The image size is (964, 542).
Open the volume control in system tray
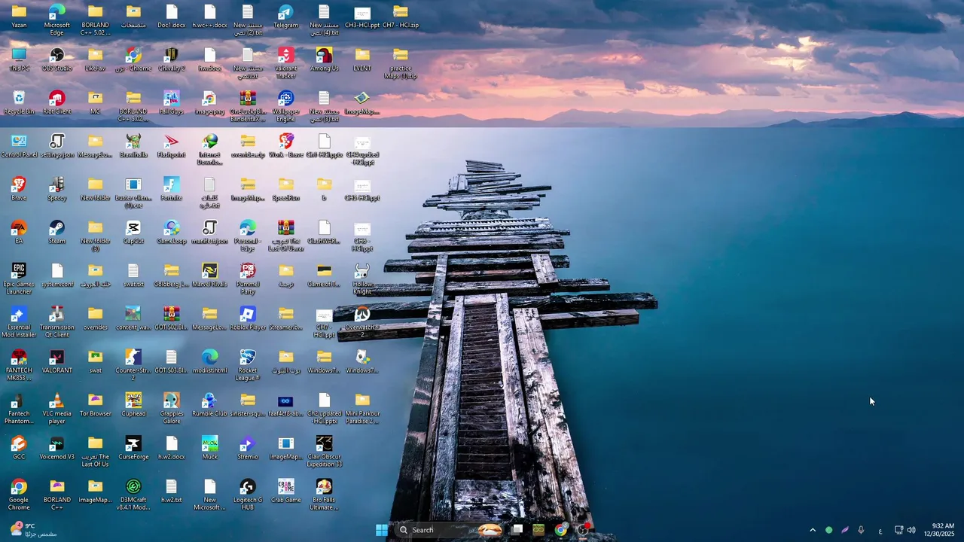911,530
